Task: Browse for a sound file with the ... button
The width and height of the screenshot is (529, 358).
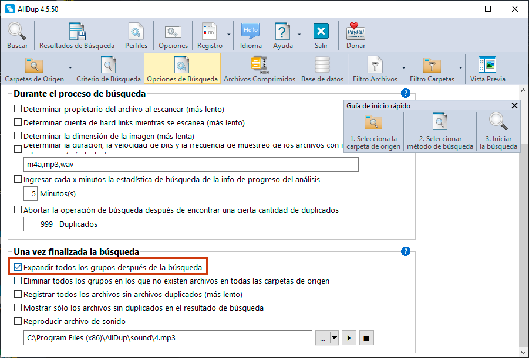Action: coord(322,338)
